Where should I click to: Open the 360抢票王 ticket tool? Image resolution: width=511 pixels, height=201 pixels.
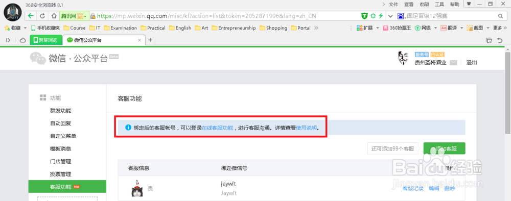[x=397, y=28]
